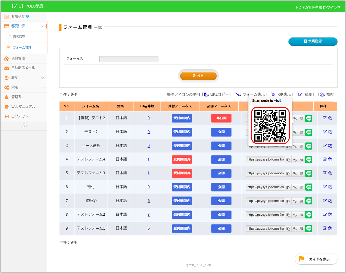Click the フォーム名 search input field
Viewport: 346px width, 273px height.
click(x=129, y=59)
